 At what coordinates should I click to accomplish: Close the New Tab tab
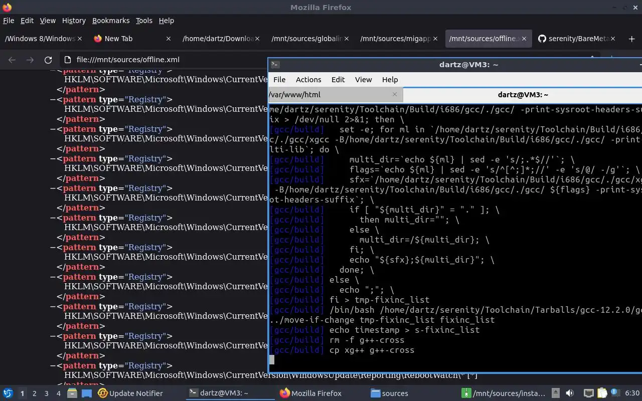pyautogui.click(x=169, y=39)
